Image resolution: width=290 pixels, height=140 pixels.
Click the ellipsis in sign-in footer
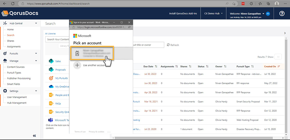tap(109, 132)
